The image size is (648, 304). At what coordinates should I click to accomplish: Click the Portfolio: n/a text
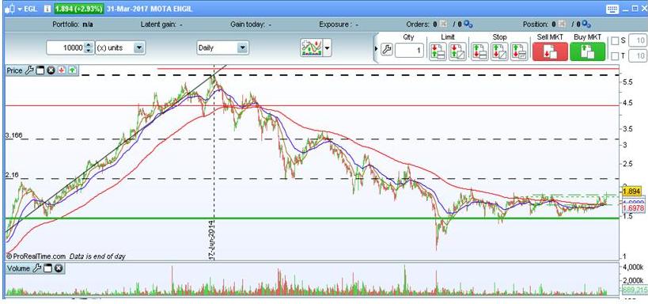(73, 25)
